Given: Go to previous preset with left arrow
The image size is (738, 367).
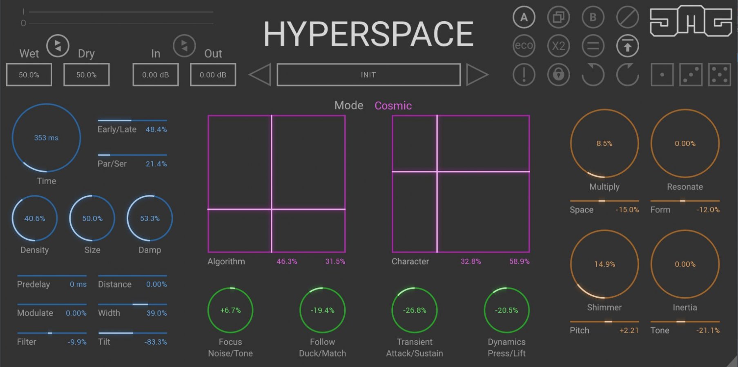Looking at the screenshot, I should (x=260, y=75).
